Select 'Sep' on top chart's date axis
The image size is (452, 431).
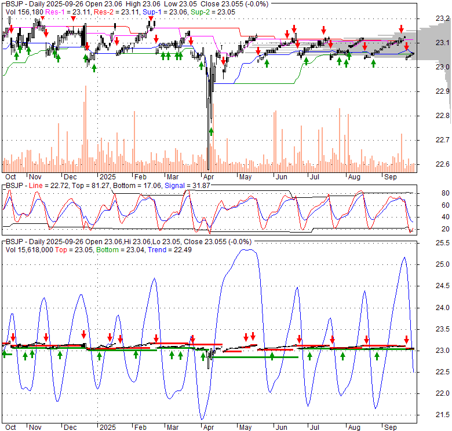[x=391, y=177]
